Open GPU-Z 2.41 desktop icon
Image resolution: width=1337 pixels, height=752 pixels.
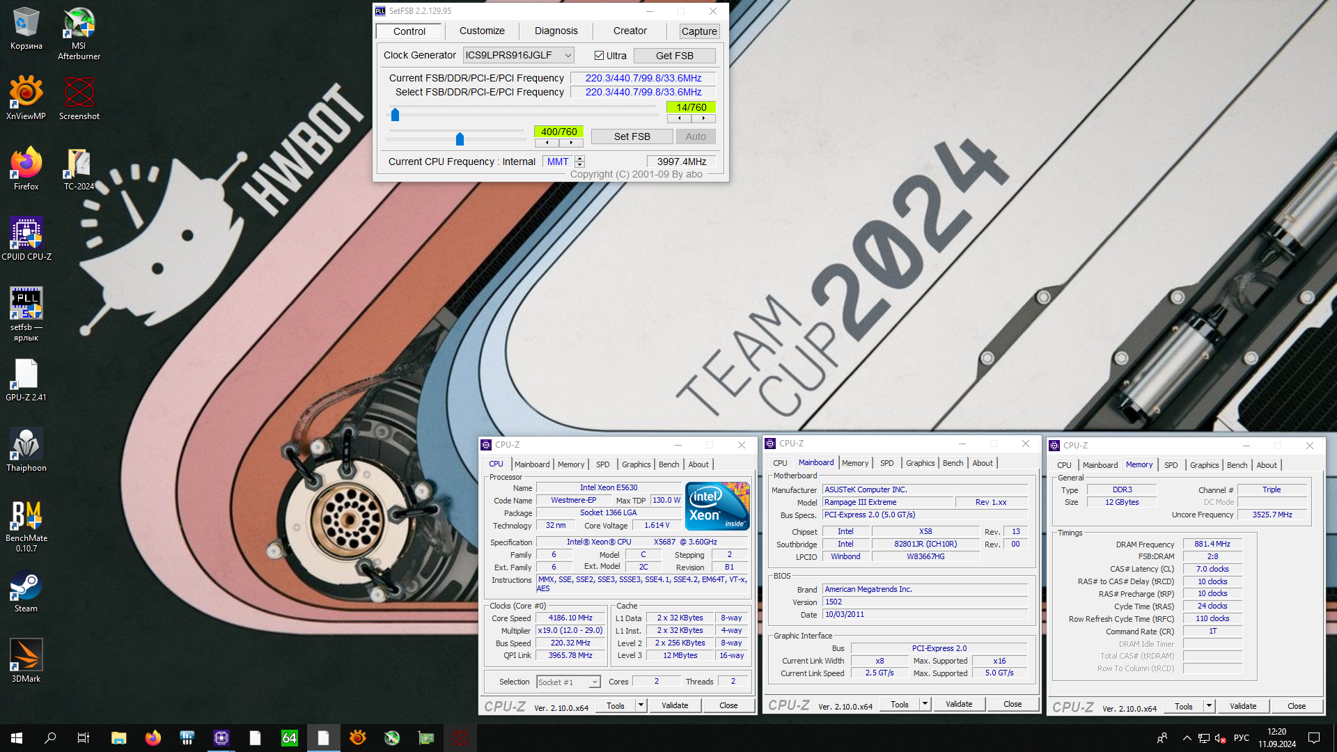(26, 379)
